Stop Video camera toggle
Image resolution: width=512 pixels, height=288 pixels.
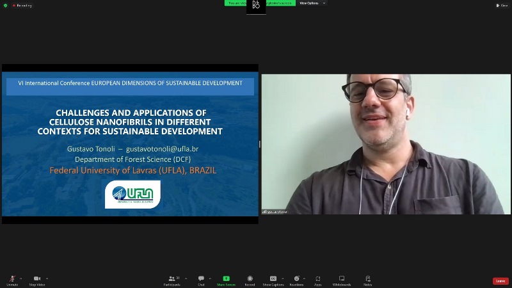tap(36, 279)
